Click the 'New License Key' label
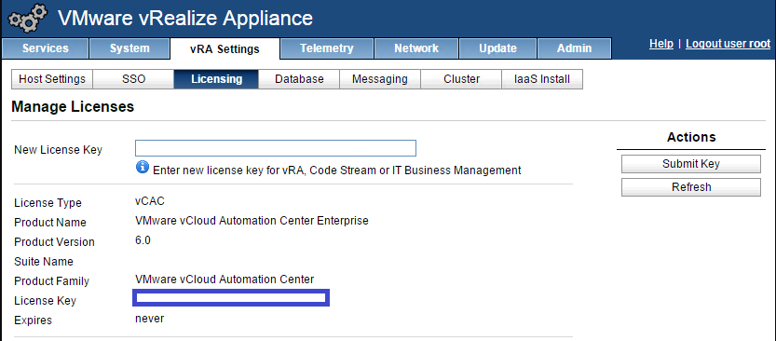Viewport: 776px width, 341px height. (59, 150)
